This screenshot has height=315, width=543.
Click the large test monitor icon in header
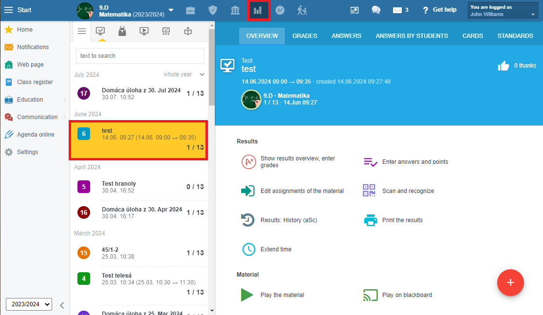click(x=227, y=65)
